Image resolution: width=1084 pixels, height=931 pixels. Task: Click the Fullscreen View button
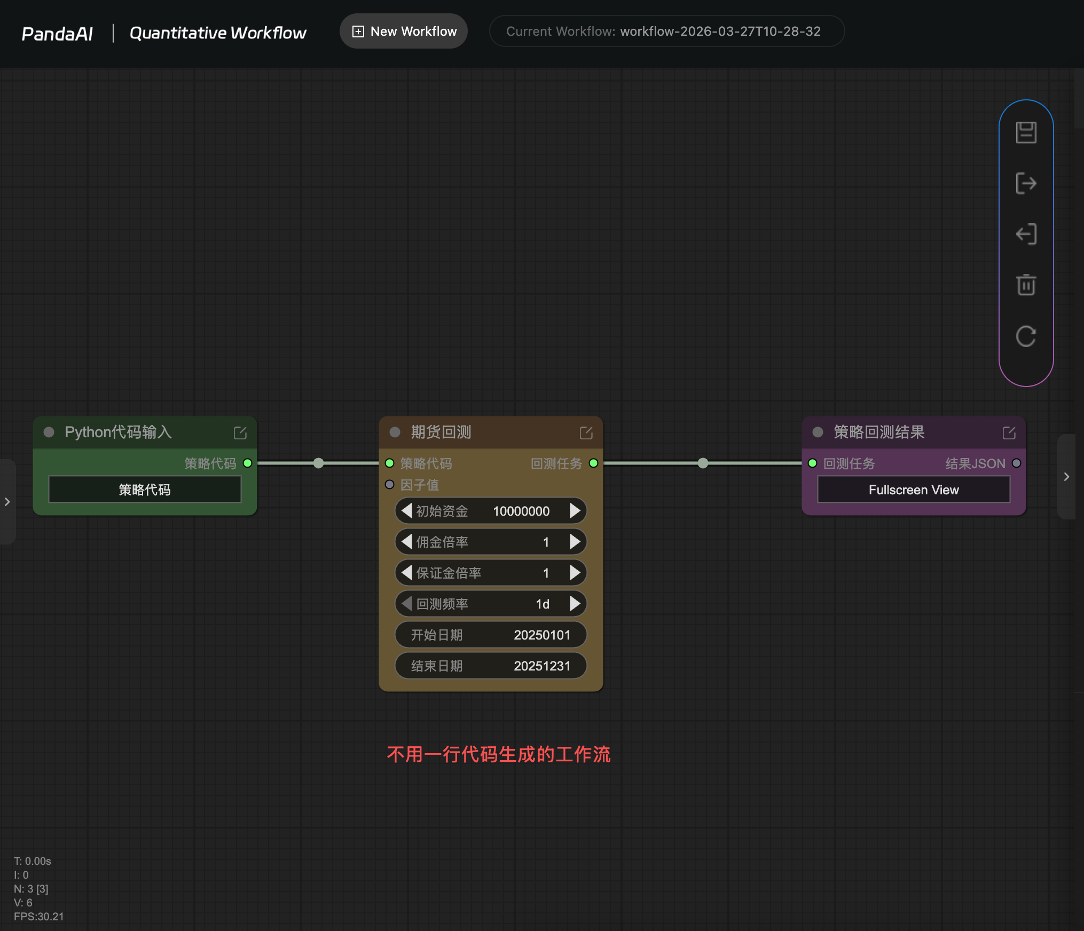pos(914,490)
